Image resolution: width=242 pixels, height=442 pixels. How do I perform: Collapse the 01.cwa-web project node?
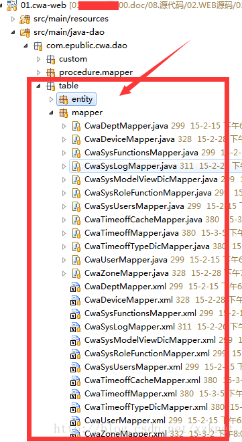click(1, 5)
